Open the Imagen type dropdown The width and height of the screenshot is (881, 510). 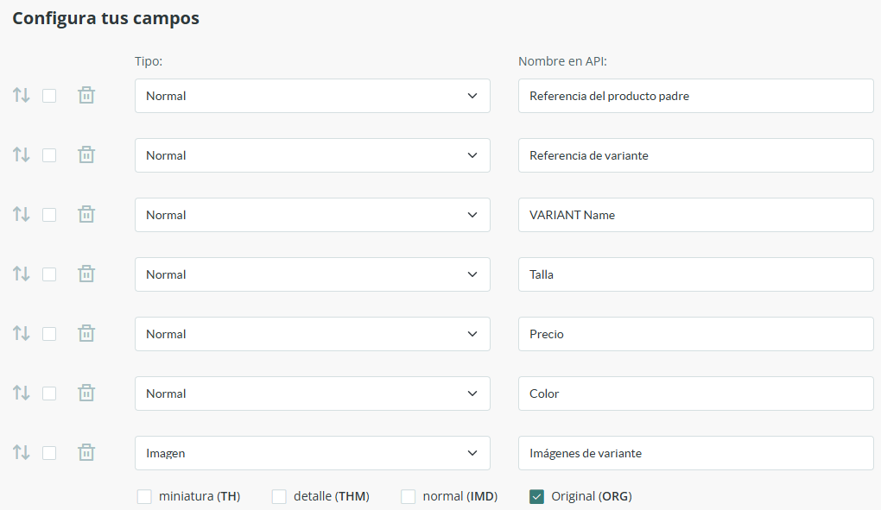312,453
